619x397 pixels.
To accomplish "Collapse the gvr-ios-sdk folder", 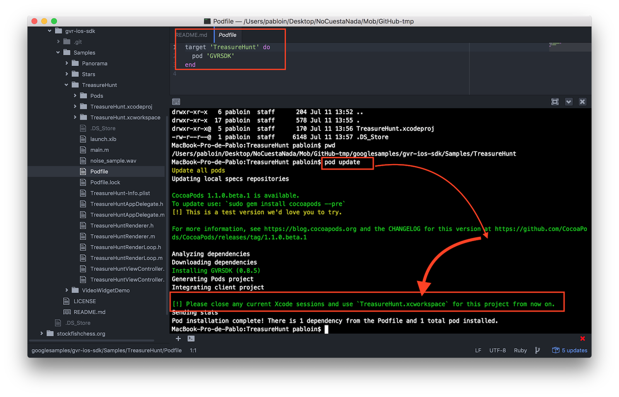I will [x=50, y=31].
